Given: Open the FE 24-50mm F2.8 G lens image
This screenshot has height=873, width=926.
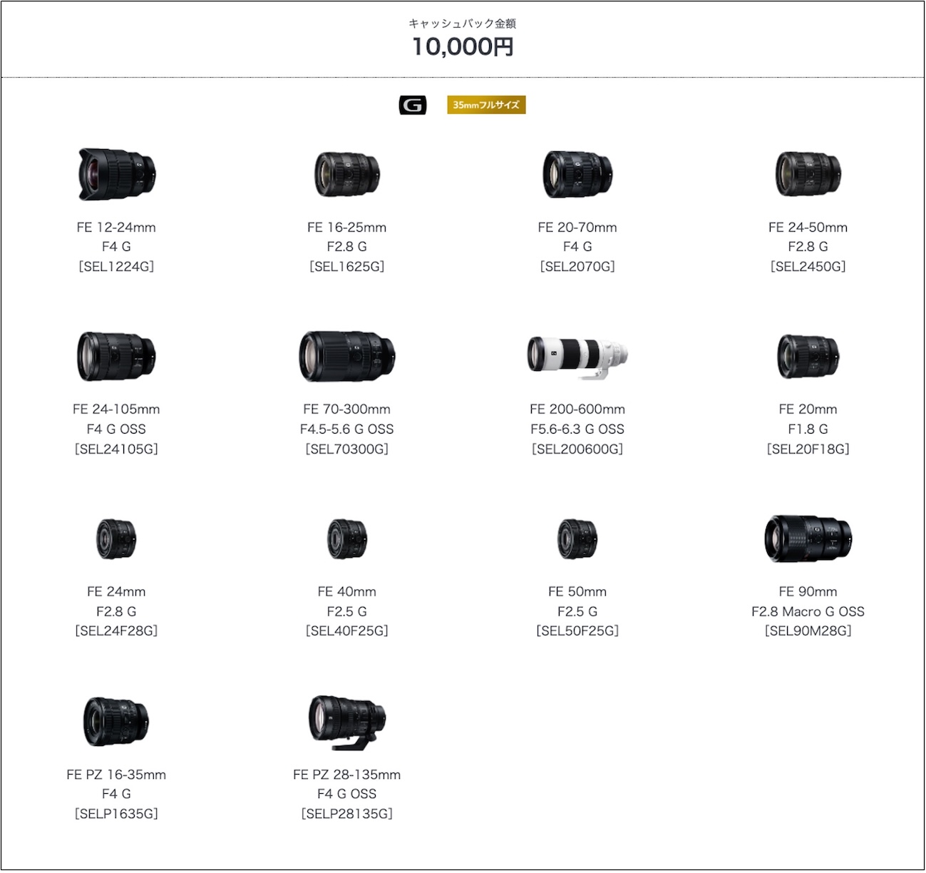Looking at the screenshot, I should tap(808, 174).
